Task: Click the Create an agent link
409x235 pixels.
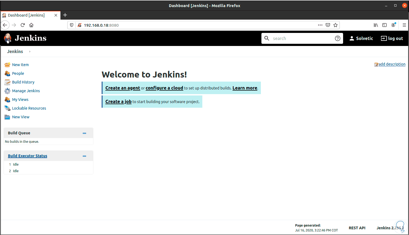Action: [x=123, y=88]
